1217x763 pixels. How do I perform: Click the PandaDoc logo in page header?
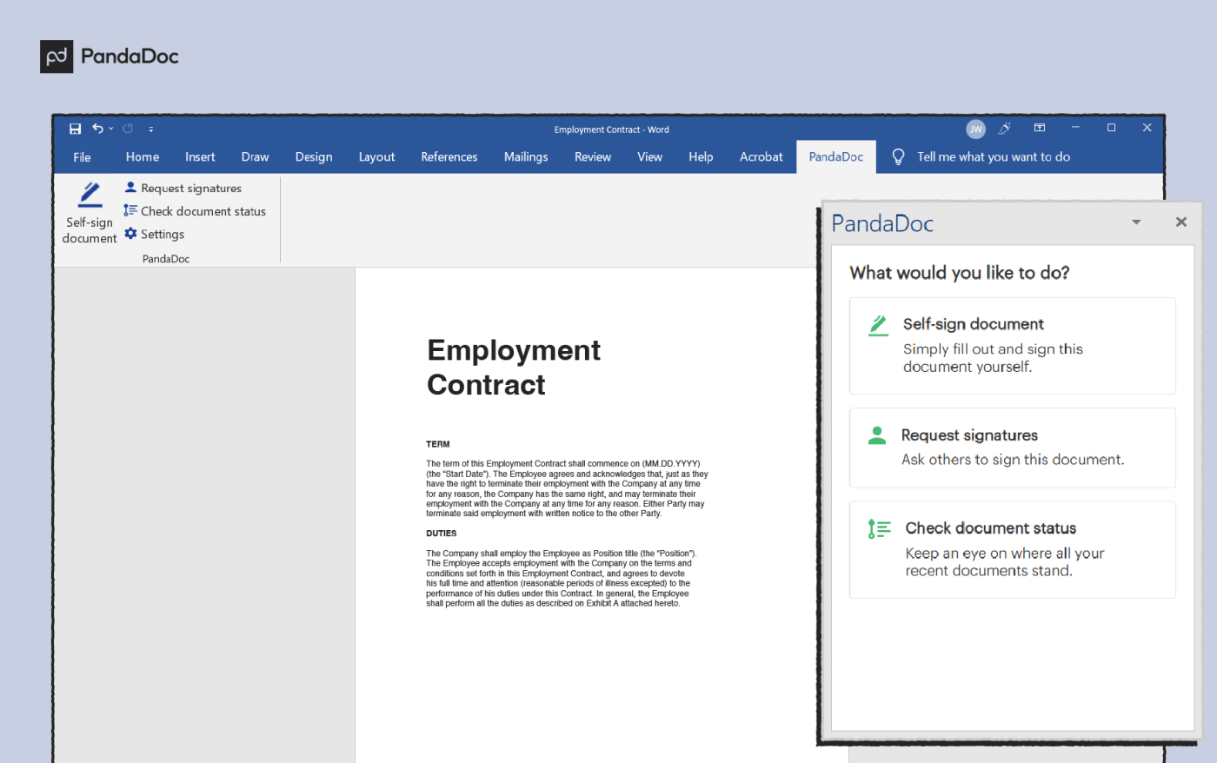coord(110,56)
